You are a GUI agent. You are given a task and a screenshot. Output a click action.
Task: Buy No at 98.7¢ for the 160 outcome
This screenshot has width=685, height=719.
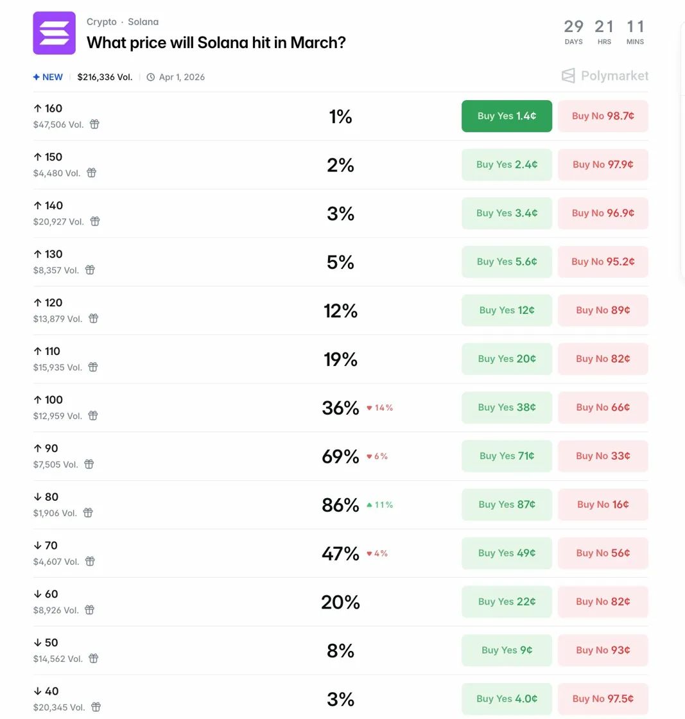pos(602,116)
